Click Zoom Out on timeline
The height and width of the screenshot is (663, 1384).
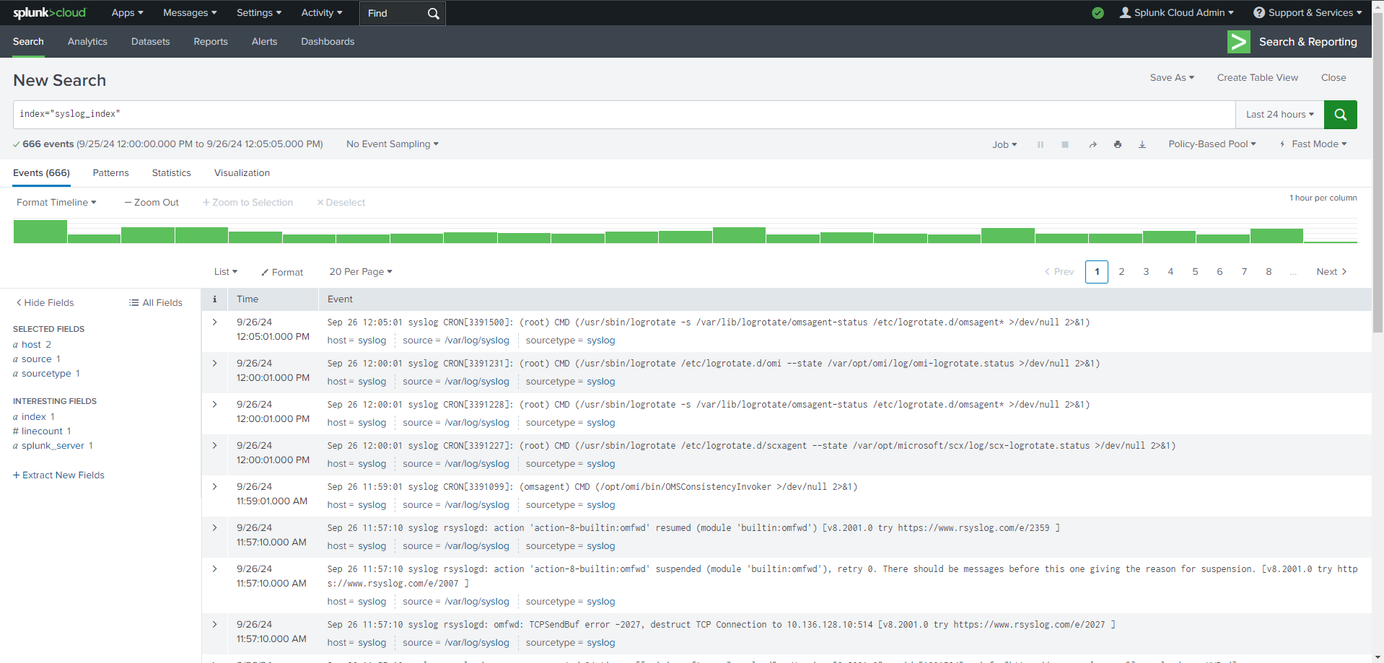point(152,202)
